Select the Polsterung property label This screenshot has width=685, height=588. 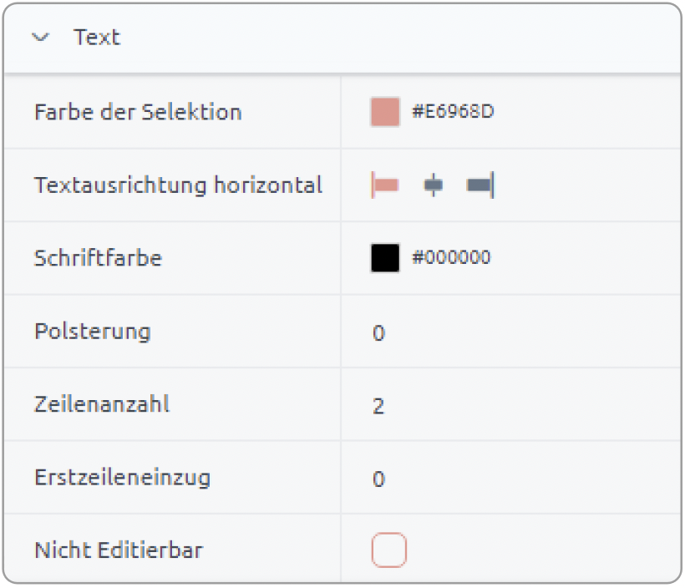(93, 332)
